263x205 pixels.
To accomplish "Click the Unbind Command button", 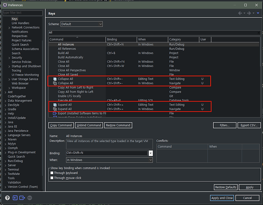I will pos(89,125).
